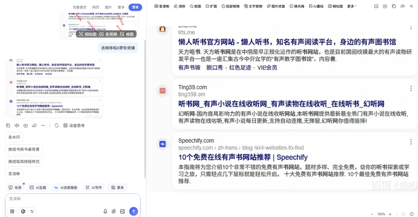The height and width of the screenshot is (217, 418).
Task: Open the AI写作 shortcut
Action: pyautogui.click(x=94, y=188)
